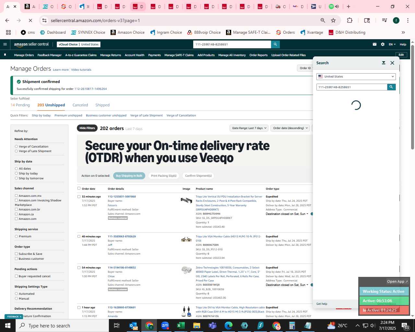Open the EN language dropdown
This screenshot has height=332, width=415.
(x=392, y=44)
